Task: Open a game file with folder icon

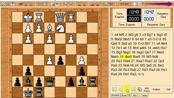Action: tap(8, 4)
